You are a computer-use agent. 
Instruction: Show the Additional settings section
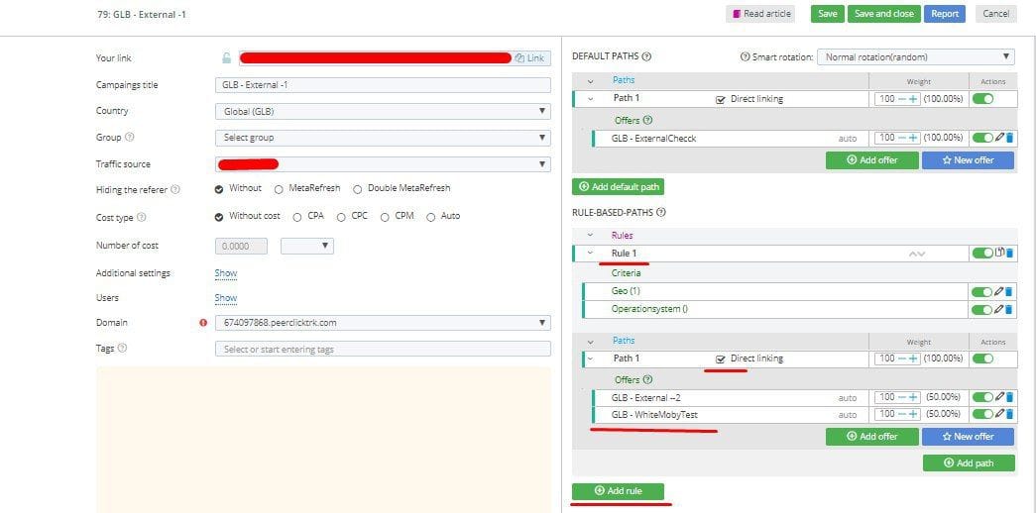[226, 273]
